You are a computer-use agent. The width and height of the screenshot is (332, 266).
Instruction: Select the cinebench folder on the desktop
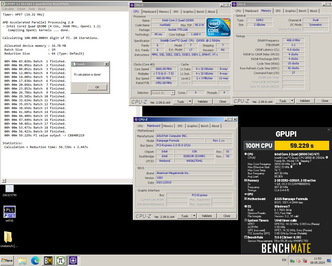pyautogui.click(x=9, y=239)
